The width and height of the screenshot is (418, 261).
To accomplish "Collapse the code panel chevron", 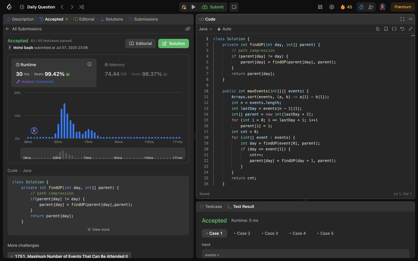I will pyautogui.click(x=411, y=19).
